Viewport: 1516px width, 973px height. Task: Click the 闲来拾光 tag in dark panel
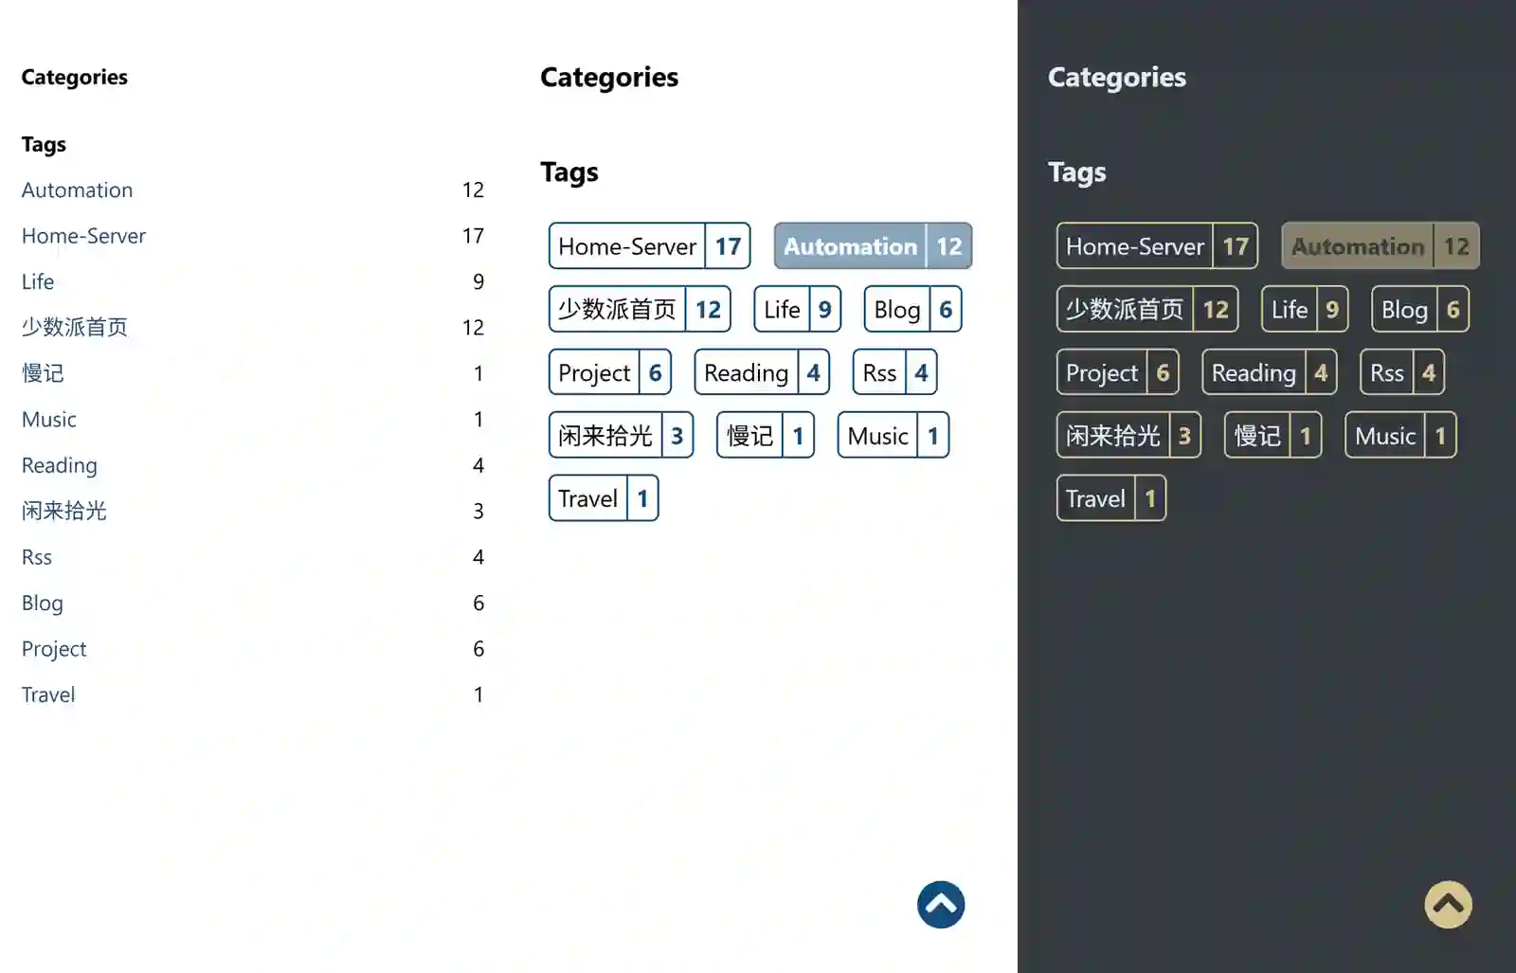click(1128, 436)
